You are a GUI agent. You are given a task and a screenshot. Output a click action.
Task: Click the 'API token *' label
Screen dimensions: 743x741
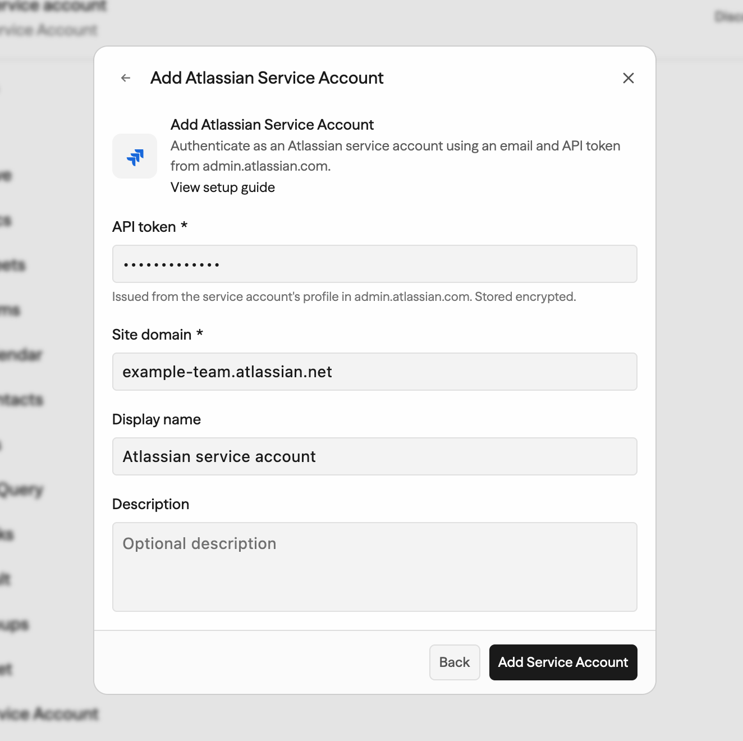point(150,227)
